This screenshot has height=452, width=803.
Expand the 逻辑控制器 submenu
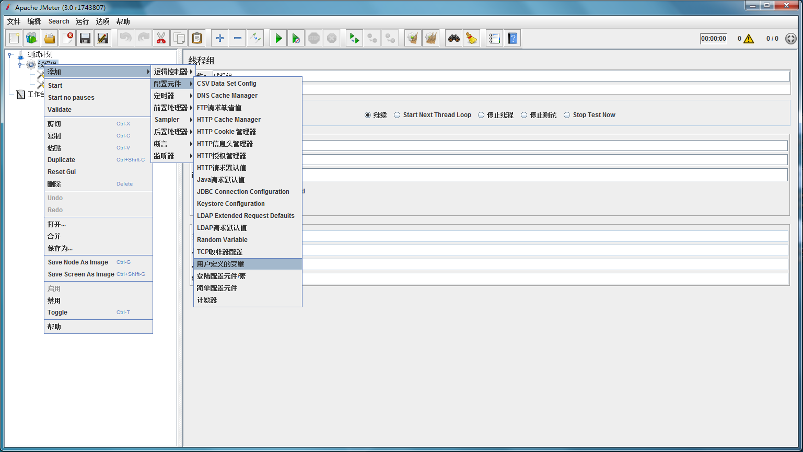pyautogui.click(x=173, y=72)
